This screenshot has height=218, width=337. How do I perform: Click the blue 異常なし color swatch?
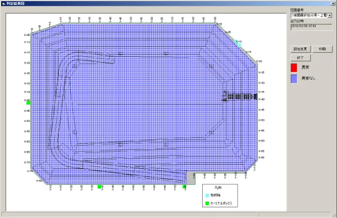tap(294, 79)
